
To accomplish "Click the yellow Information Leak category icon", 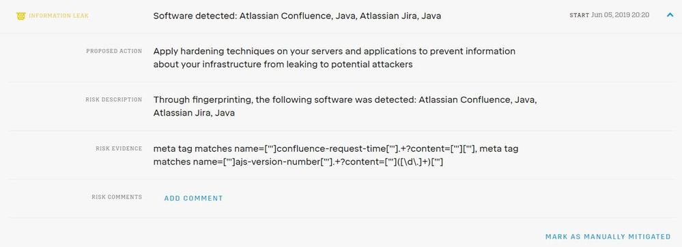I will (x=20, y=16).
